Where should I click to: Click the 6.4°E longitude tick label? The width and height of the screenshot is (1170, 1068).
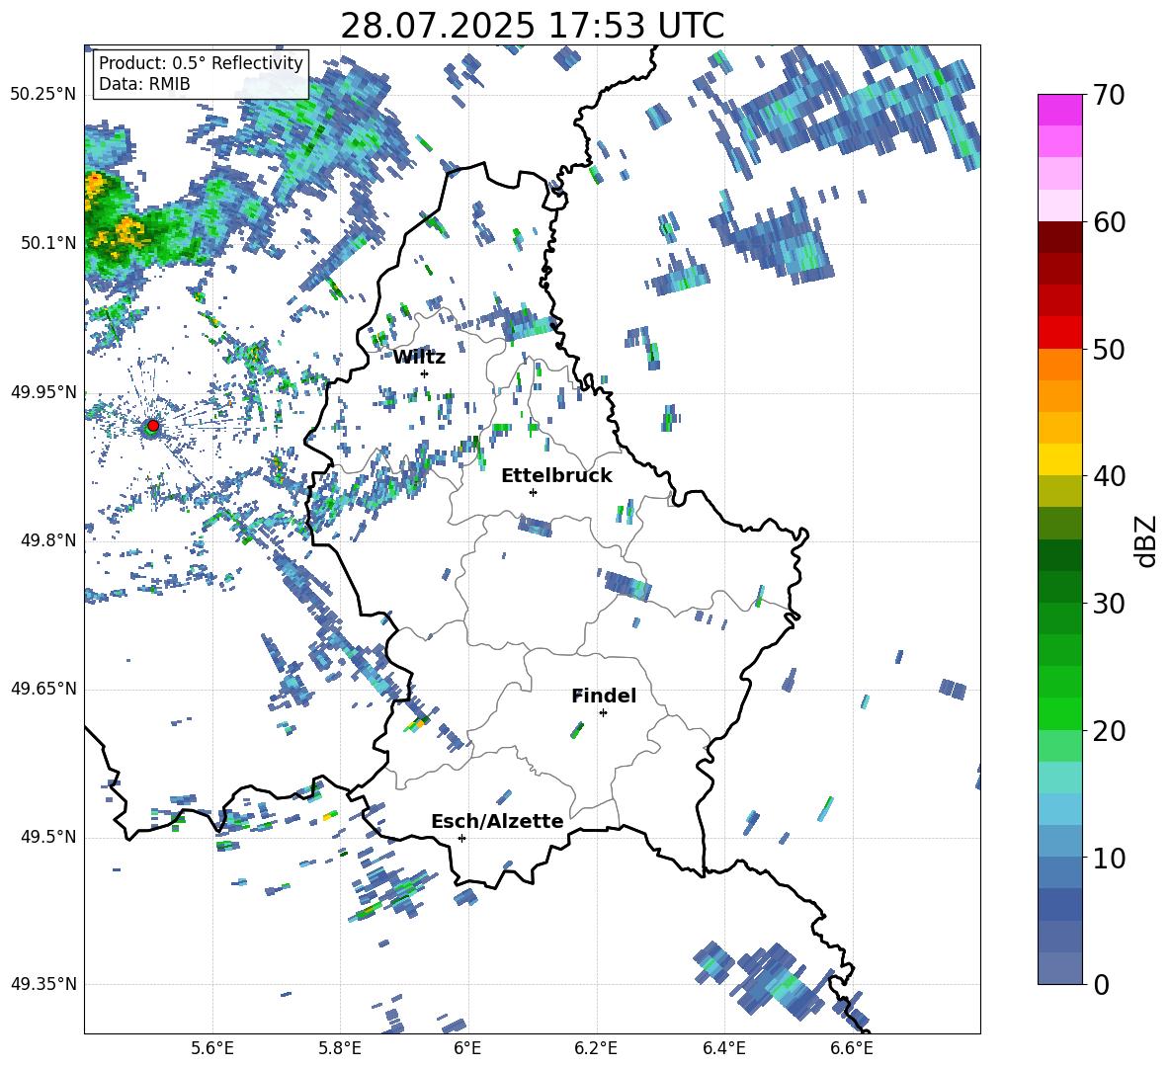[x=723, y=1048]
